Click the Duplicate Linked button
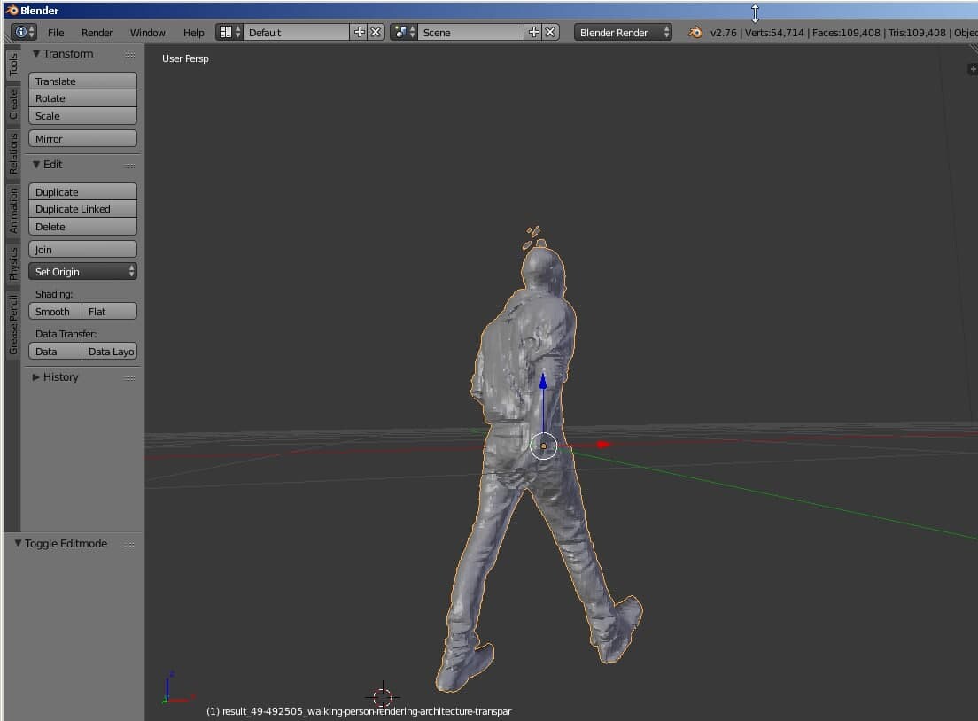This screenshot has height=721, width=978. point(82,209)
